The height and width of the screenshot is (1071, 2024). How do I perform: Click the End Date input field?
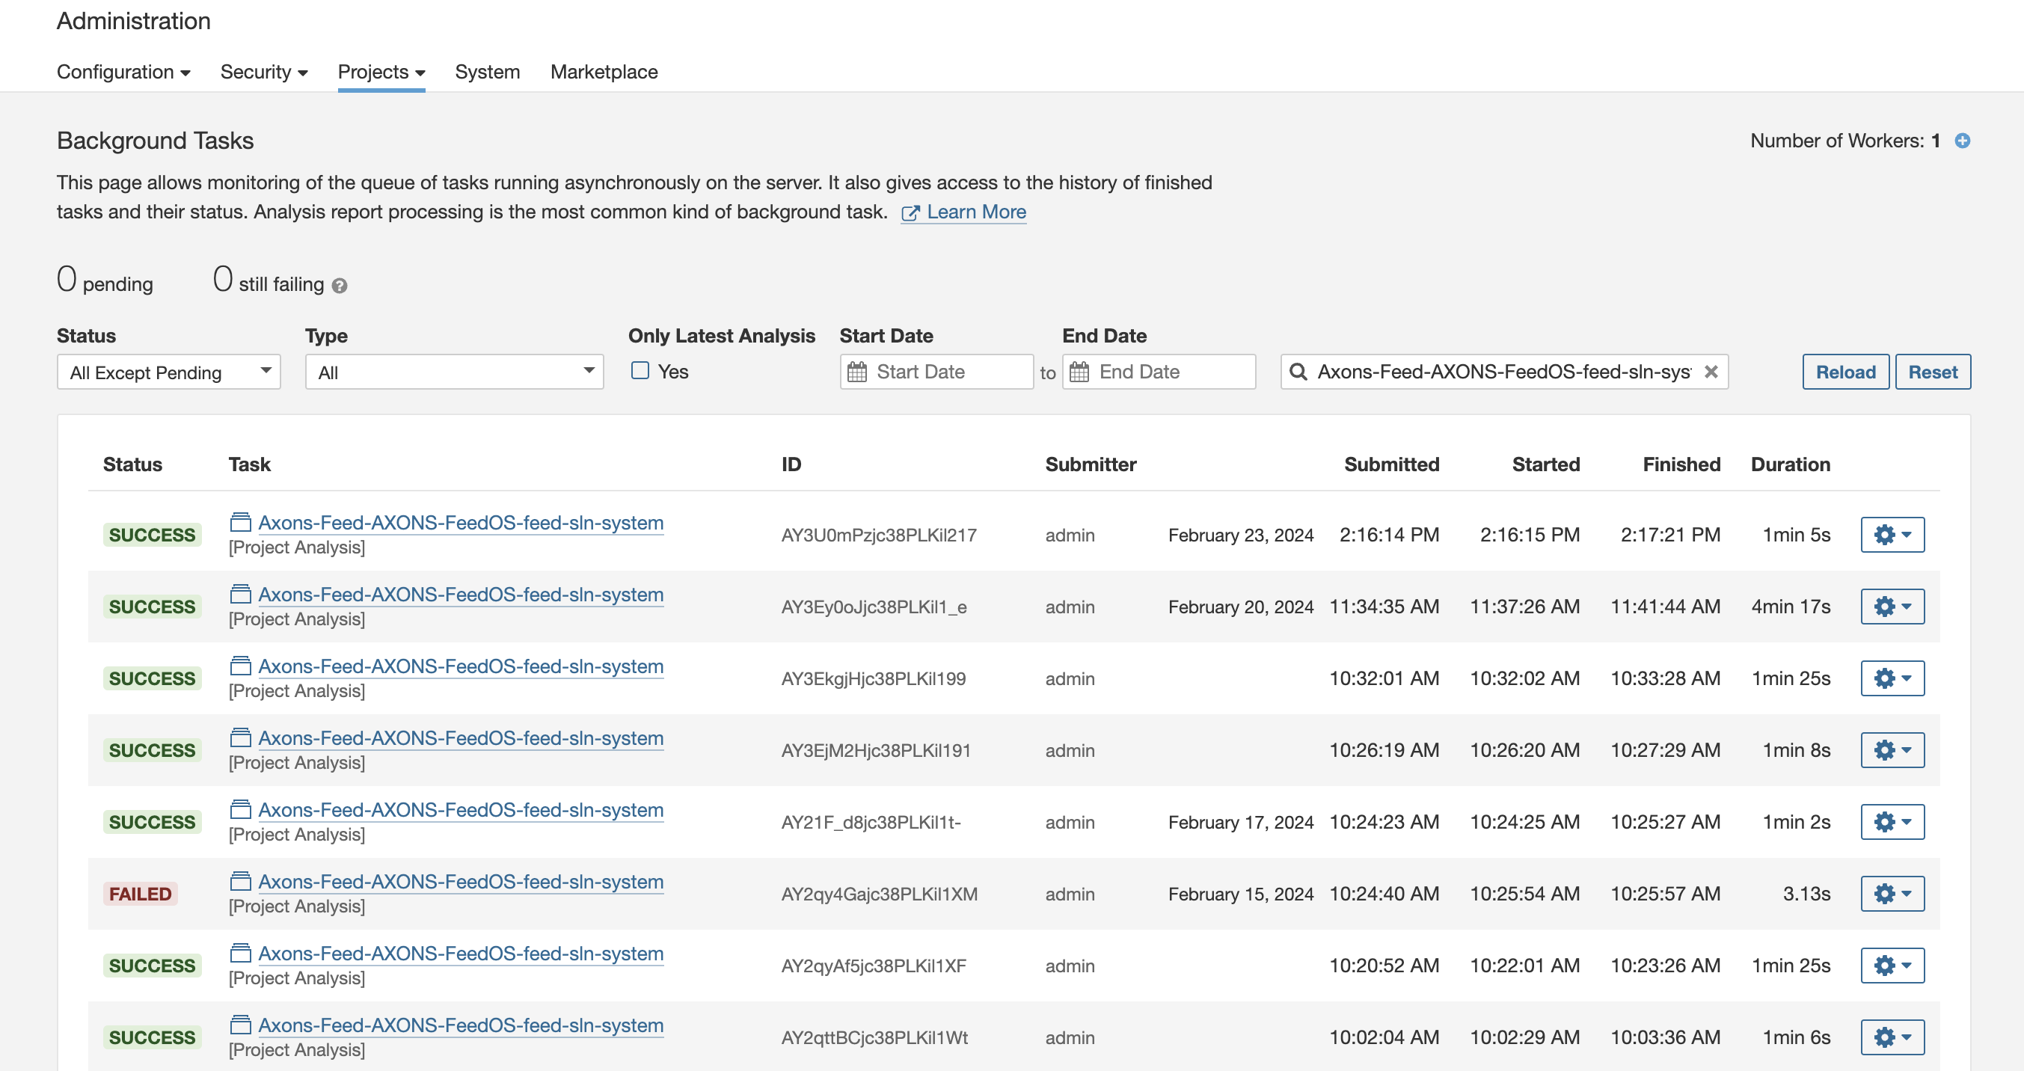click(x=1171, y=372)
